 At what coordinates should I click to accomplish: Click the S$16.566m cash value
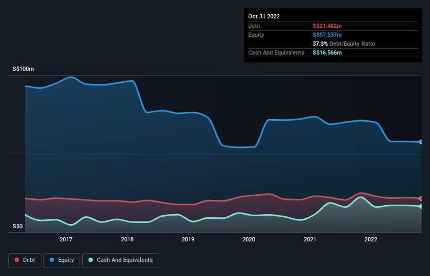click(x=327, y=52)
